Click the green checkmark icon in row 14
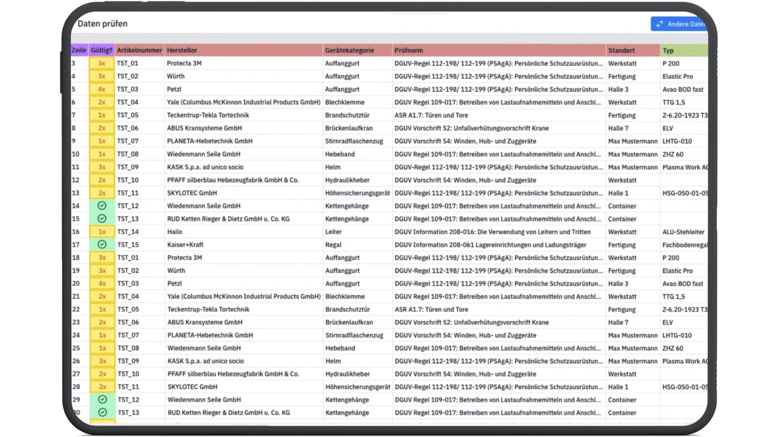 [102, 206]
